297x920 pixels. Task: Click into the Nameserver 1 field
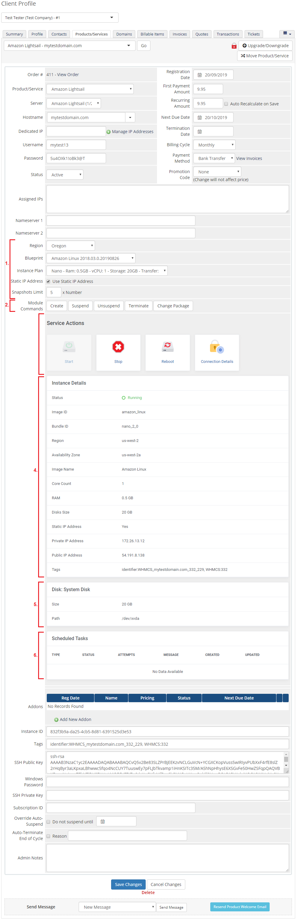coord(121,220)
